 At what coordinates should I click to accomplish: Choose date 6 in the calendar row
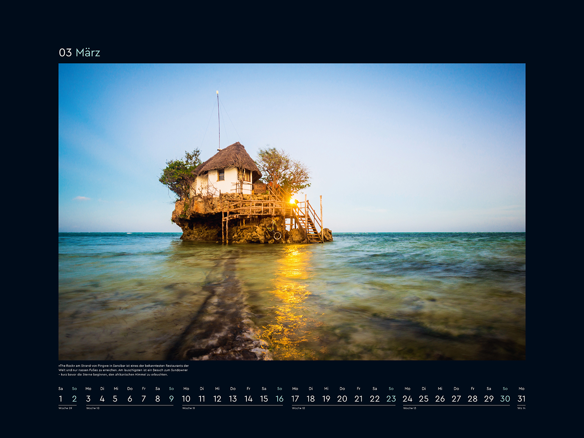[x=130, y=399]
